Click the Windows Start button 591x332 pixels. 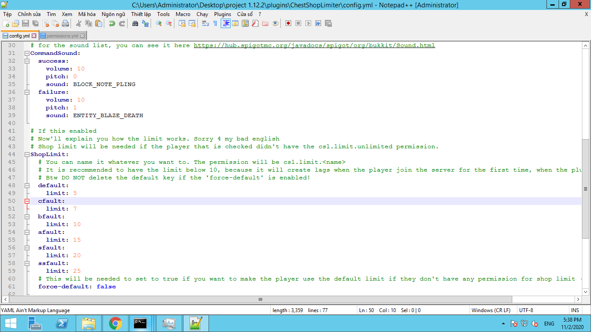tap(10, 323)
